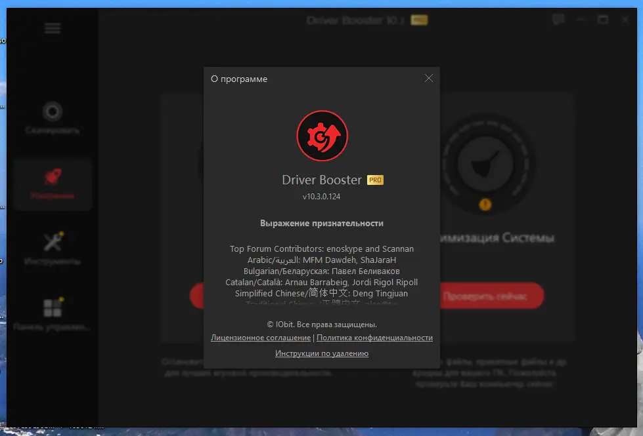Open the control panel grid item in sidebar
This screenshot has height=436, width=643.
click(52, 315)
